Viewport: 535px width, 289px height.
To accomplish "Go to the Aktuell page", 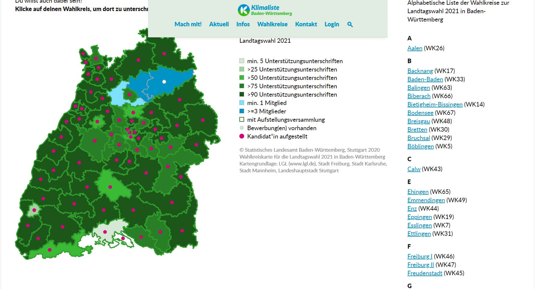I will point(219,24).
